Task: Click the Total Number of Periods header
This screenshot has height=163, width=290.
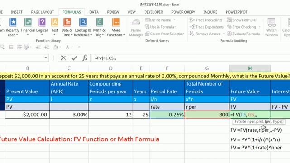Action: click(x=207, y=87)
